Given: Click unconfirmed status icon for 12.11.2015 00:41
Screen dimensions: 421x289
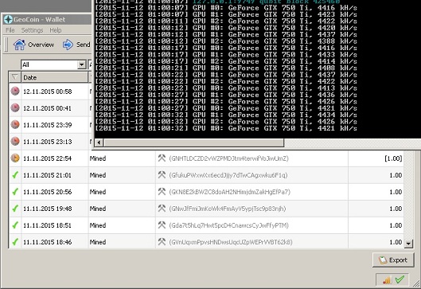Looking at the screenshot, I should click(x=15, y=108).
